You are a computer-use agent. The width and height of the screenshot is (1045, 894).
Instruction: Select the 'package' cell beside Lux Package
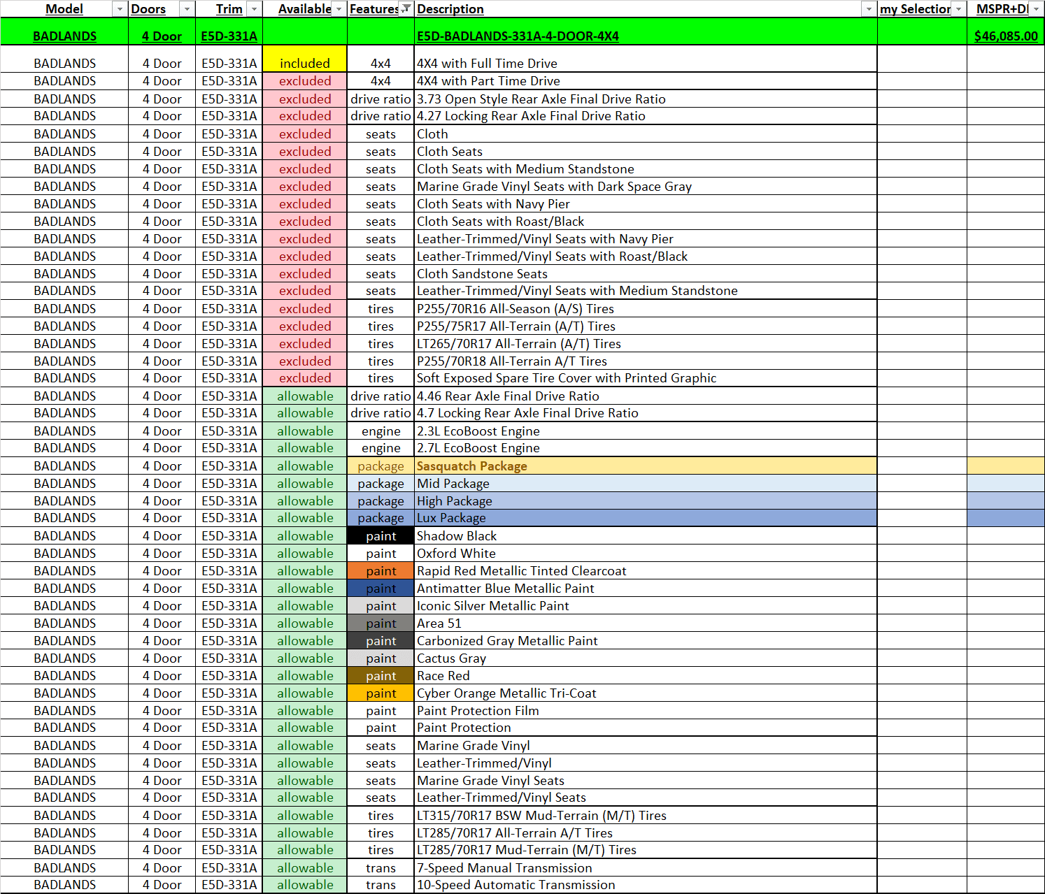click(x=381, y=518)
